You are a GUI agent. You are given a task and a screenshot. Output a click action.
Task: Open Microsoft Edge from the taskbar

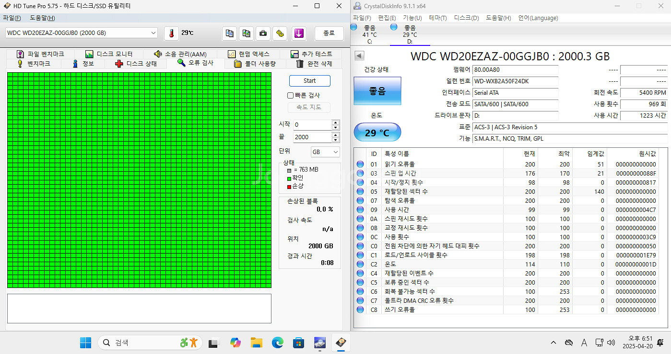coord(278,343)
